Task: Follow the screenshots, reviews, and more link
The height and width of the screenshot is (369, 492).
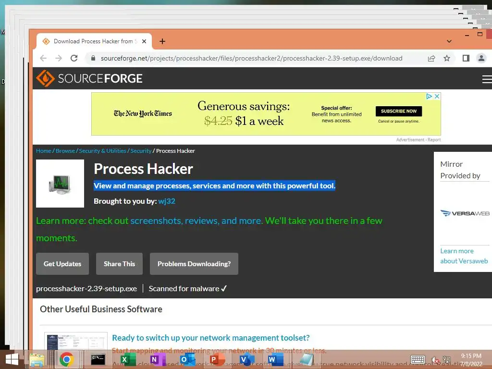Action: tap(196, 221)
